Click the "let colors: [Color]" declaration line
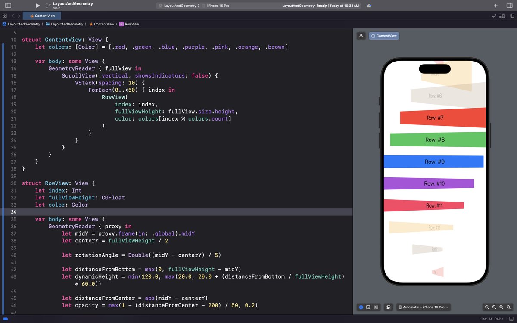This screenshot has height=323, width=517. click(x=162, y=47)
